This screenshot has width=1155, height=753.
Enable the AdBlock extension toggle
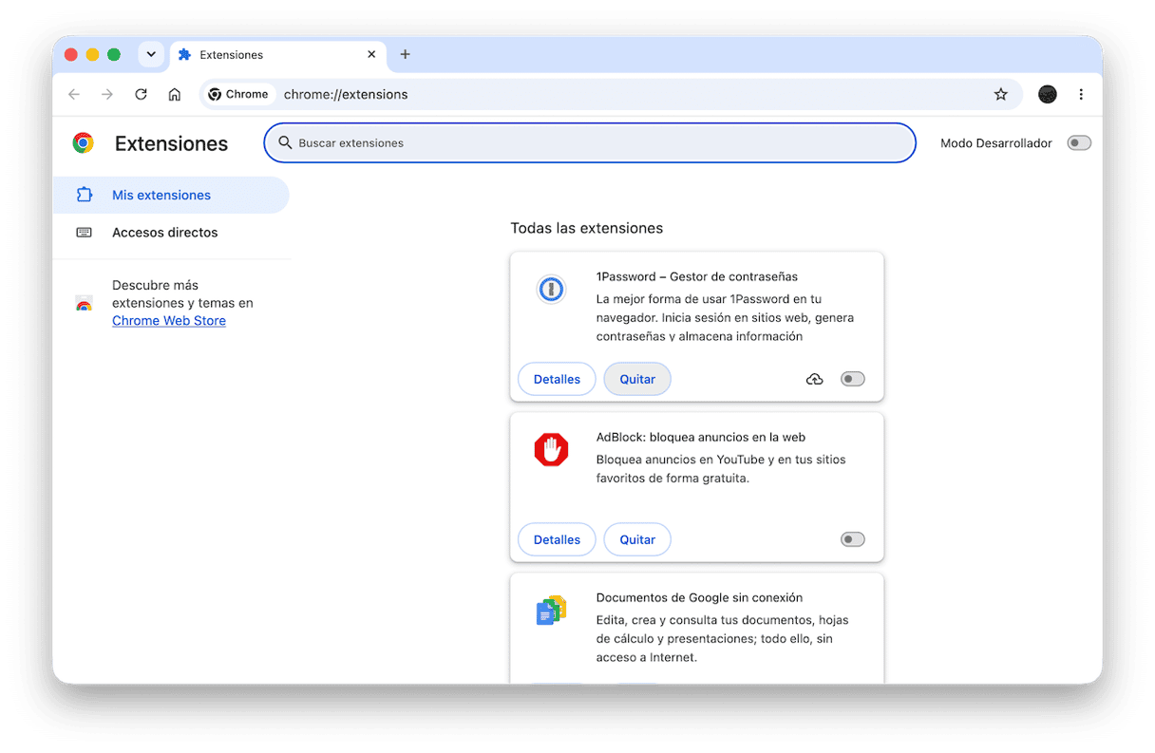[x=853, y=539]
